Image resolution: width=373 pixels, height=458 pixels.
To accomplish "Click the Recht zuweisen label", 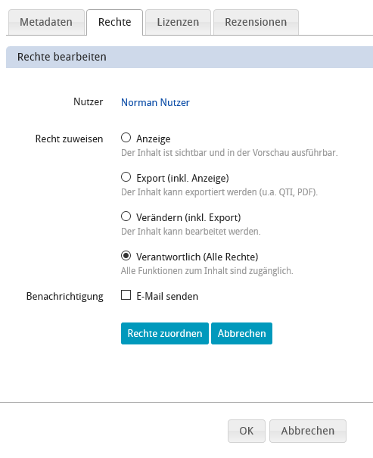I will pyautogui.click(x=69, y=139).
